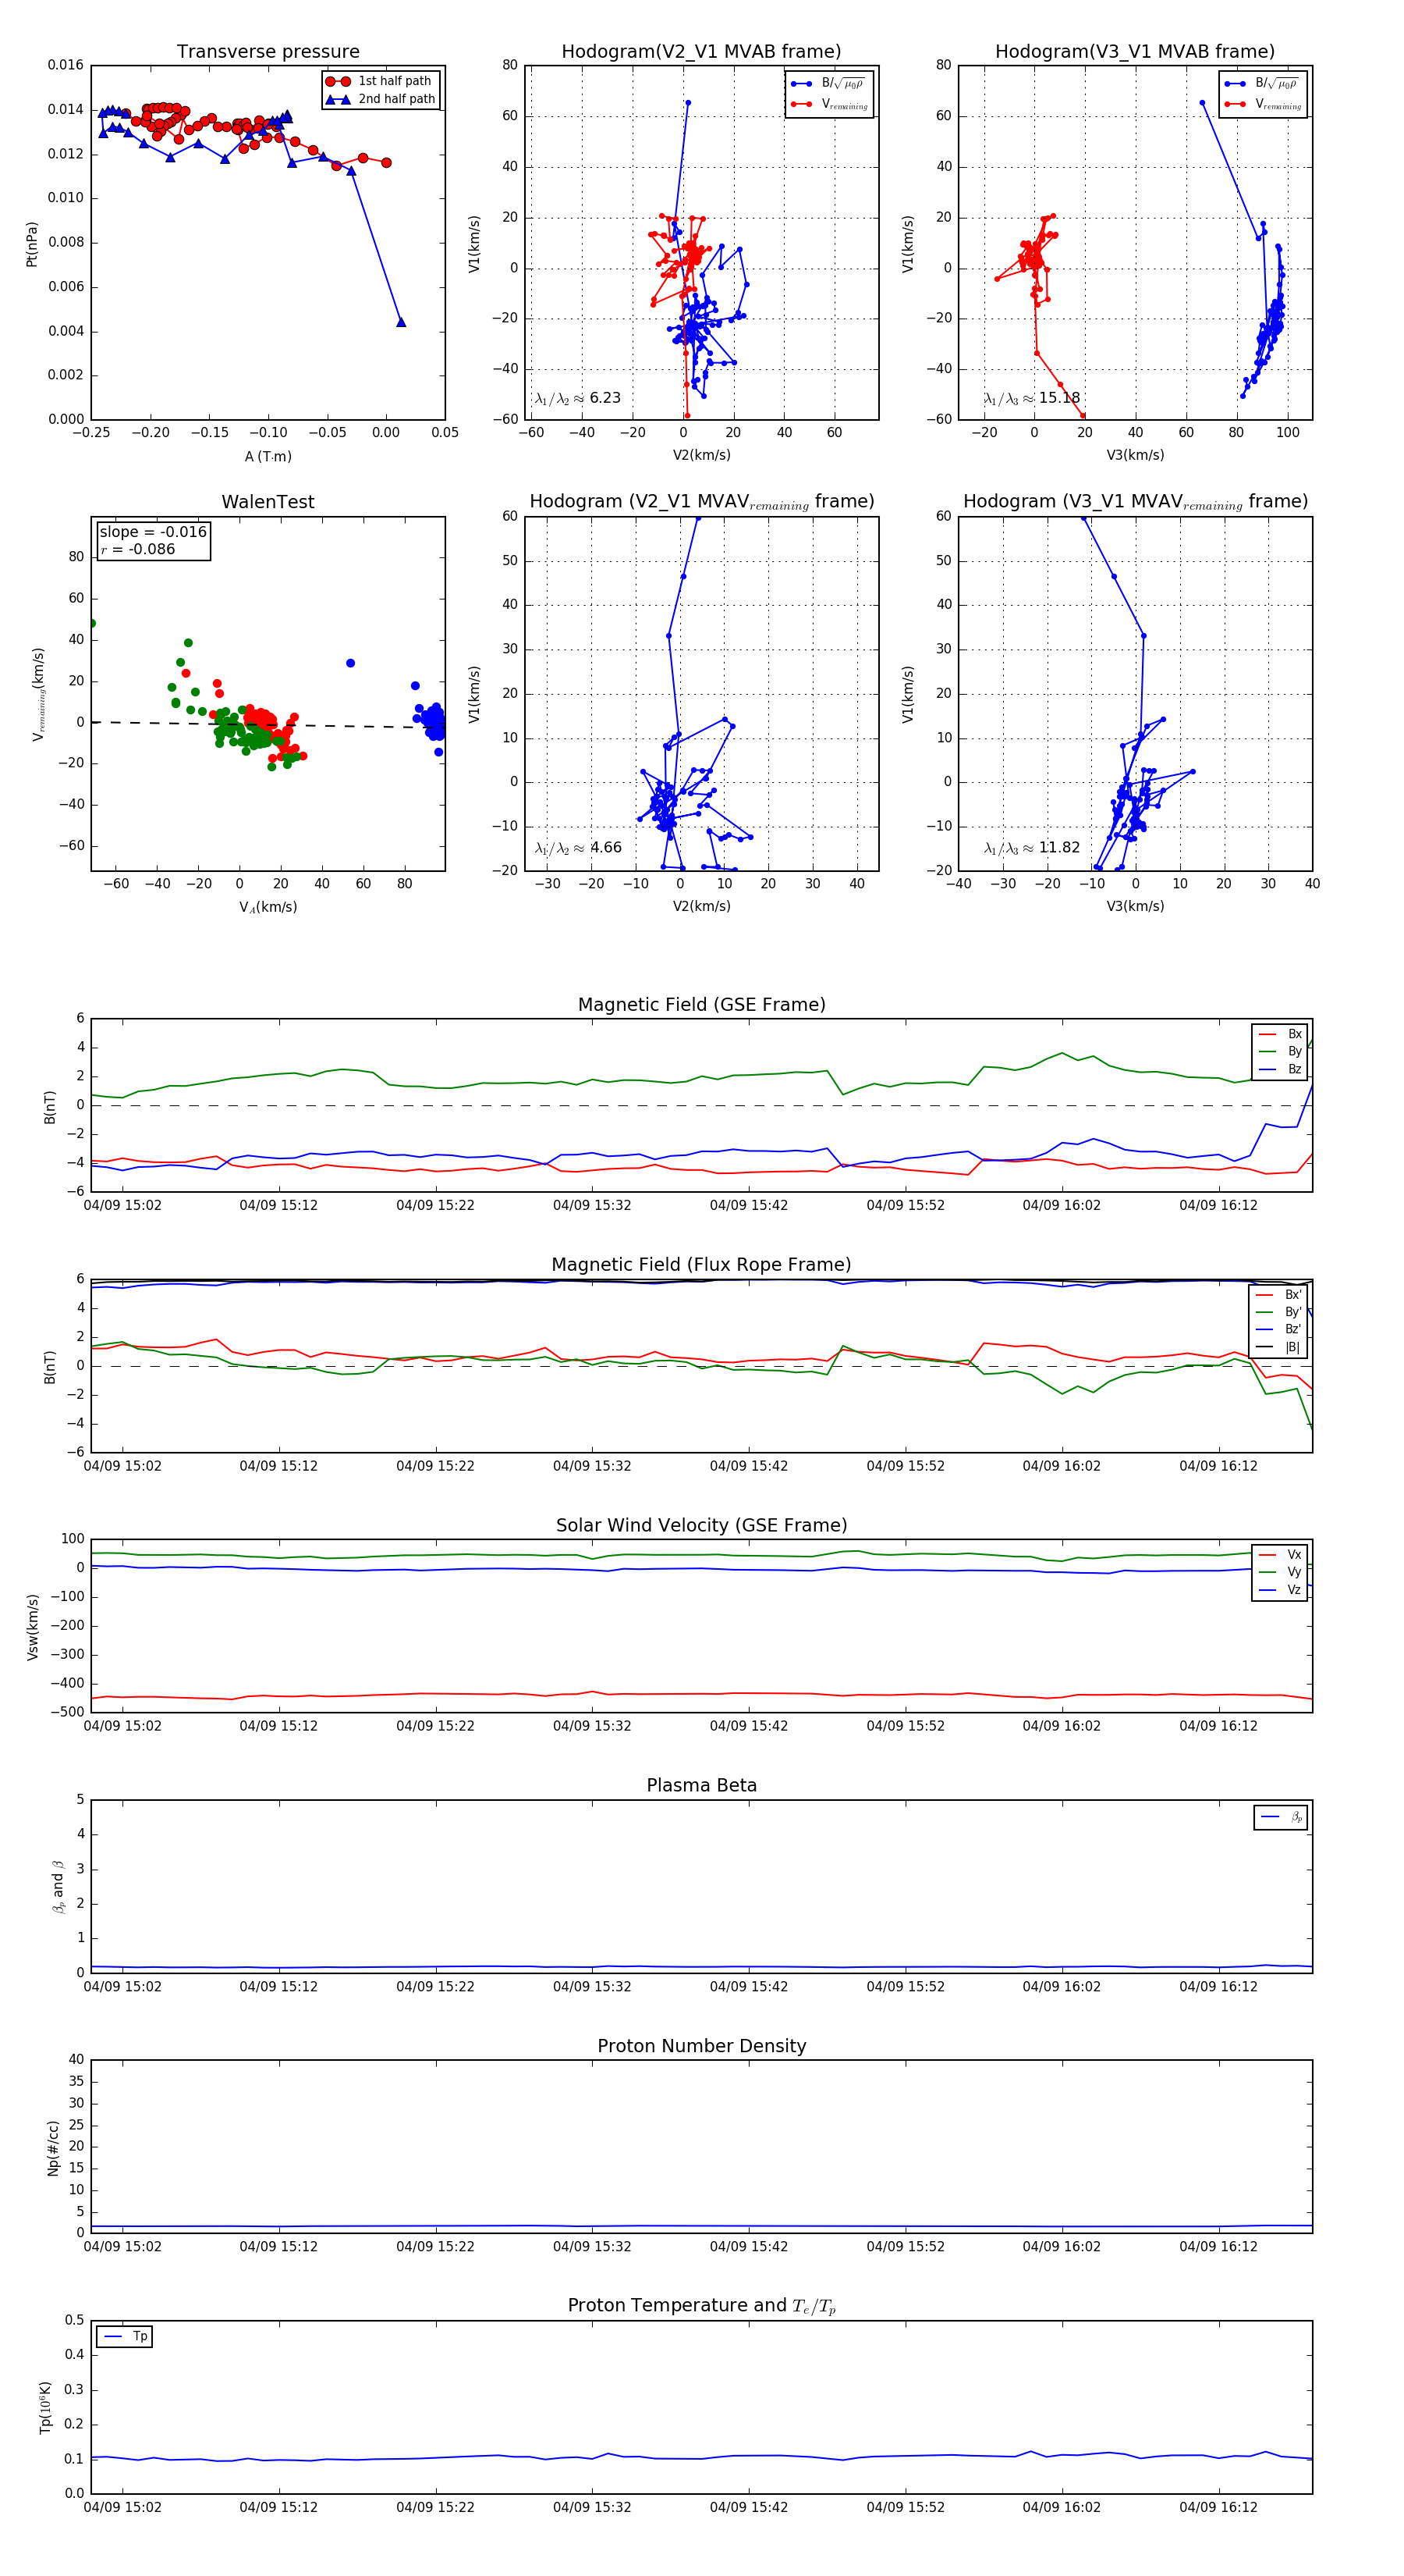Click the 'Magnetic Field (GSE Frame)' title
The width and height of the screenshot is (1404, 2576).
701,1005
